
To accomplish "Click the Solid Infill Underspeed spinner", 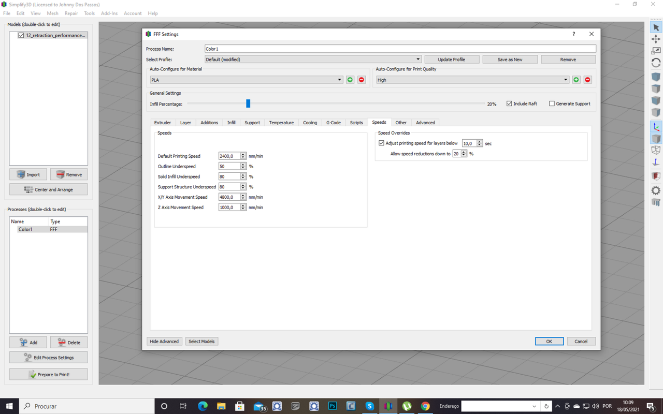I will [243, 176].
